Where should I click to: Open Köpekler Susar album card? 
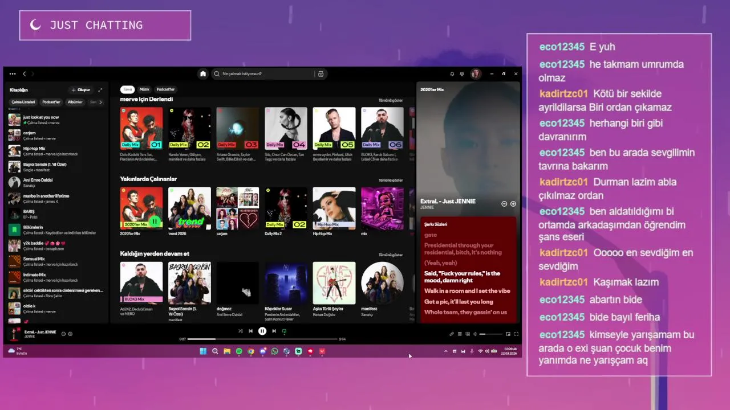pos(286,292)
